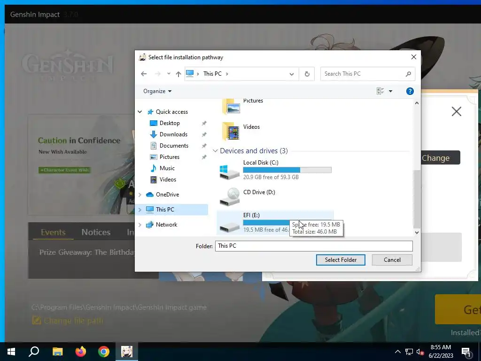Open the notification center icon
481x361 pixels.
466,352
